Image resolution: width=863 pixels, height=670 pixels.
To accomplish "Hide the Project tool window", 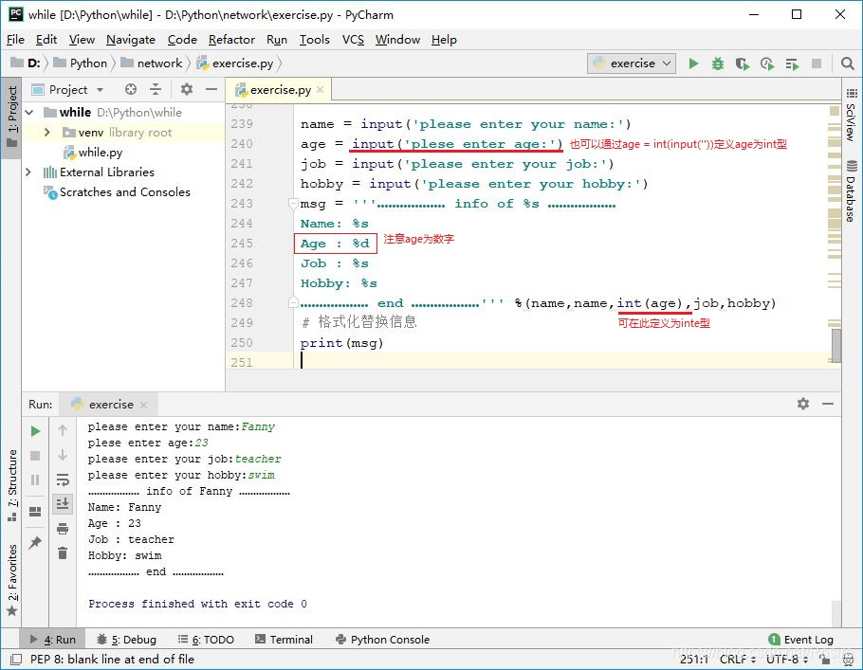I will coord(211,89).
